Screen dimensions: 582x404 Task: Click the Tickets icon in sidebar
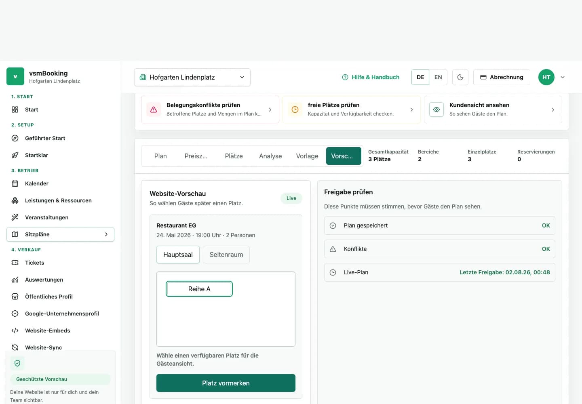pyautogui.click(x=15, y=263)
